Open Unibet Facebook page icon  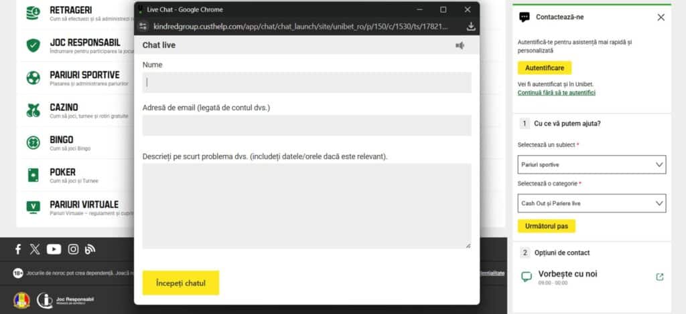pos(18,249)
